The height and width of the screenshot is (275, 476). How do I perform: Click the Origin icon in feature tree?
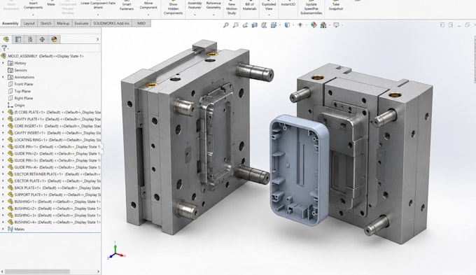10,105
